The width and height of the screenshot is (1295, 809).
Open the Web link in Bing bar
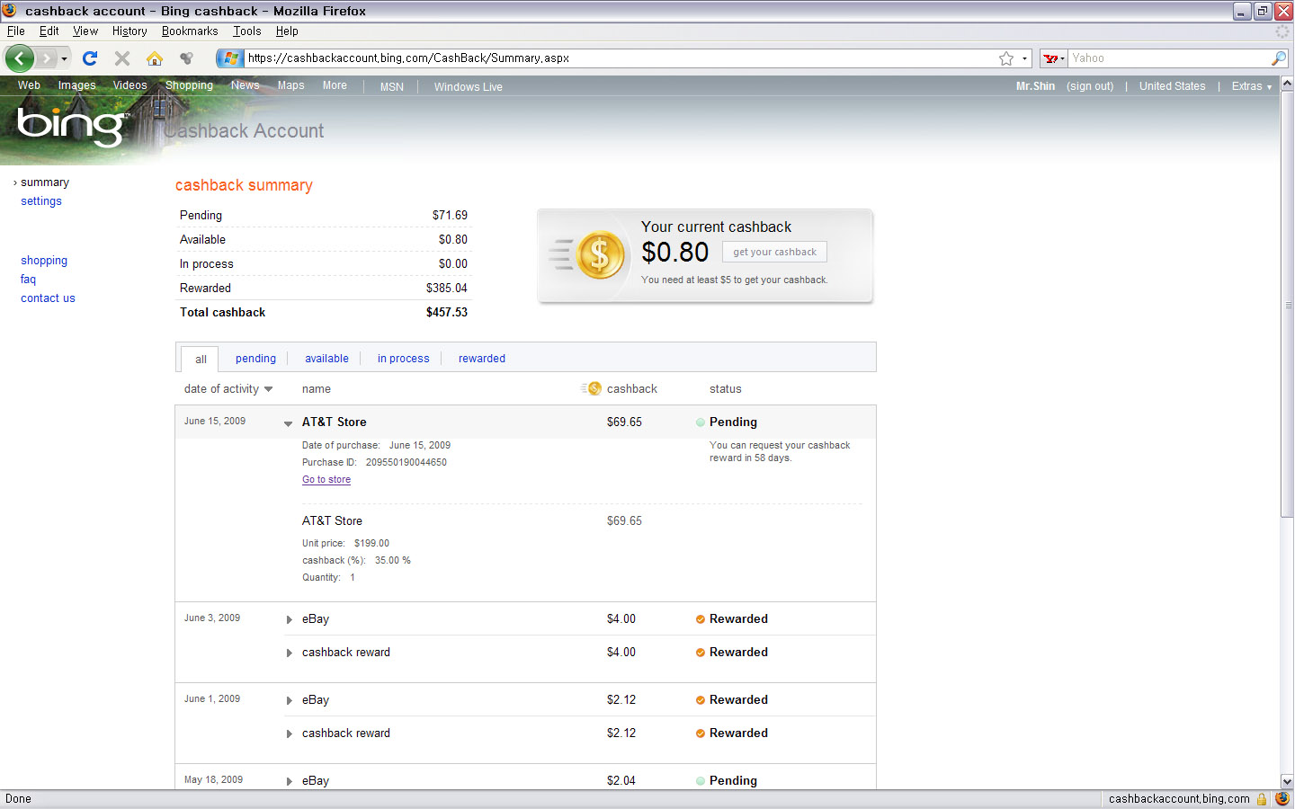point(29,85)
